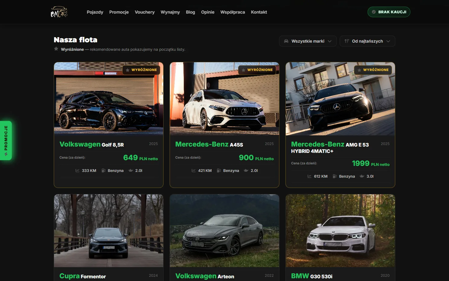Click the BMW G30 530i title
The image size is (449, 281).
click(x=312, y=276)
